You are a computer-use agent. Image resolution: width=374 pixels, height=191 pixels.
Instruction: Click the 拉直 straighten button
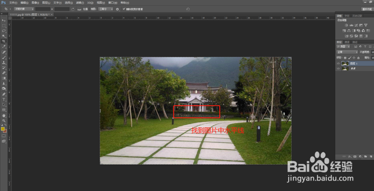[x=85, y=9]
